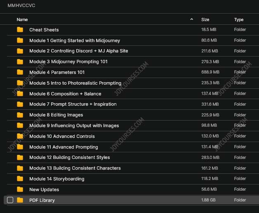Click the Folder type in New Updates row

(x=240, y=189)
